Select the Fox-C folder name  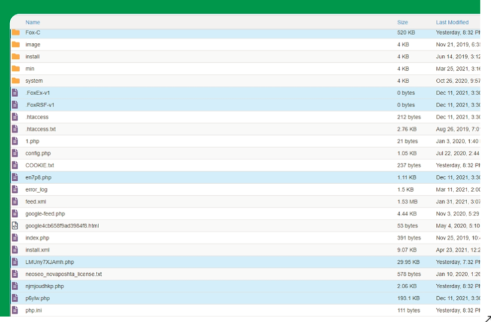pos(33,32)
